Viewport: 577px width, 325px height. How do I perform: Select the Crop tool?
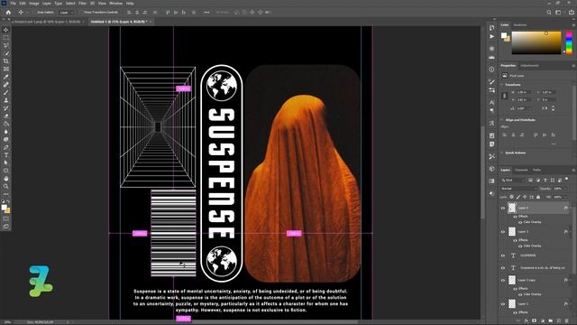point(6,61)
